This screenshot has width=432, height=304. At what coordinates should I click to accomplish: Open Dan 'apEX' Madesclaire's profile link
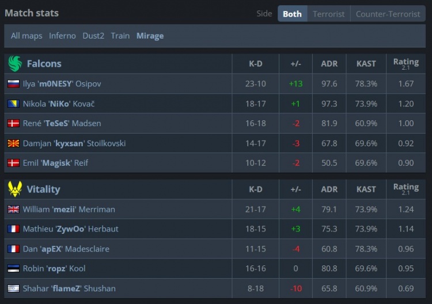coord(66,249)
